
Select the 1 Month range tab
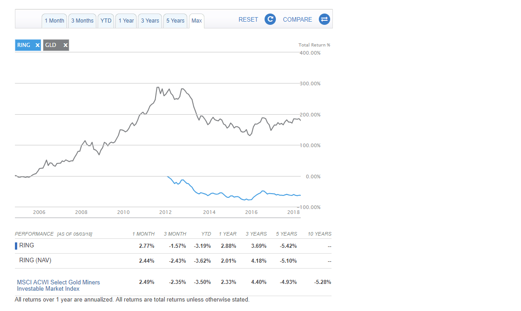(54, 21)
